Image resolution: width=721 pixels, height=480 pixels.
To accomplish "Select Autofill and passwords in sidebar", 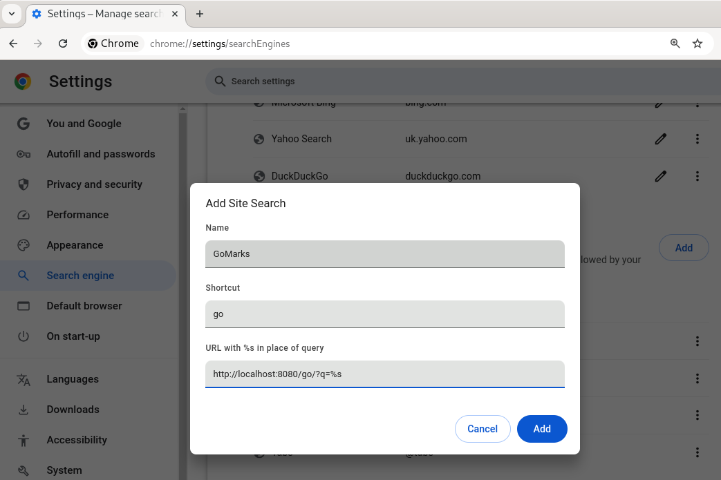I will click(100, 154).
